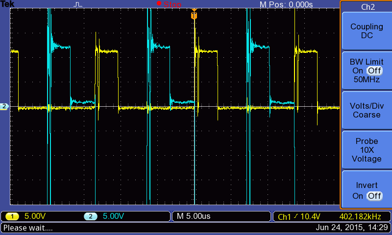Screen dimensions: 392x235
Task: Click the Please wait.... status message
Action: click(x=28, y=228)
